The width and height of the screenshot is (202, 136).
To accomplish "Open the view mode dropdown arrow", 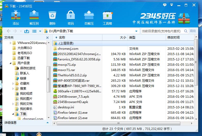I will (x=40, y=31).
